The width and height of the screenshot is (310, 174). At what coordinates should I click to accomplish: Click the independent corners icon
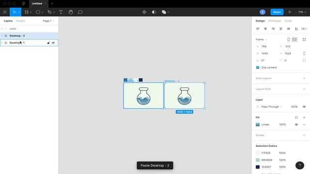[304, 60]
